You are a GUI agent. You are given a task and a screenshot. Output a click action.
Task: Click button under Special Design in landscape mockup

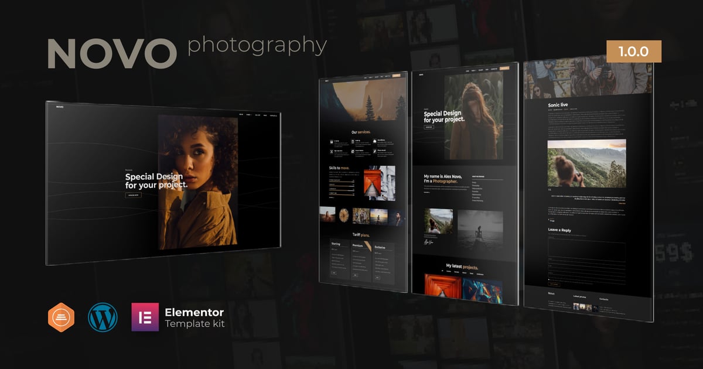tap(133, 194)
